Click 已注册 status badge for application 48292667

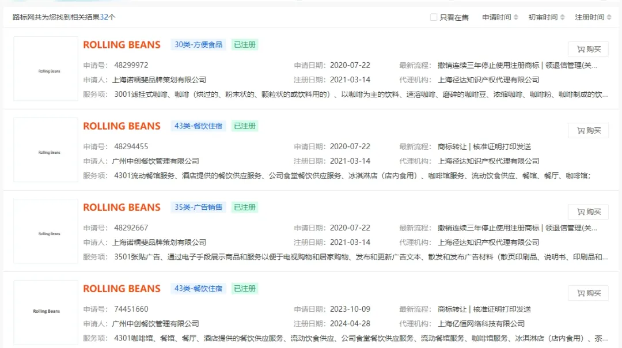pos(244,207)
